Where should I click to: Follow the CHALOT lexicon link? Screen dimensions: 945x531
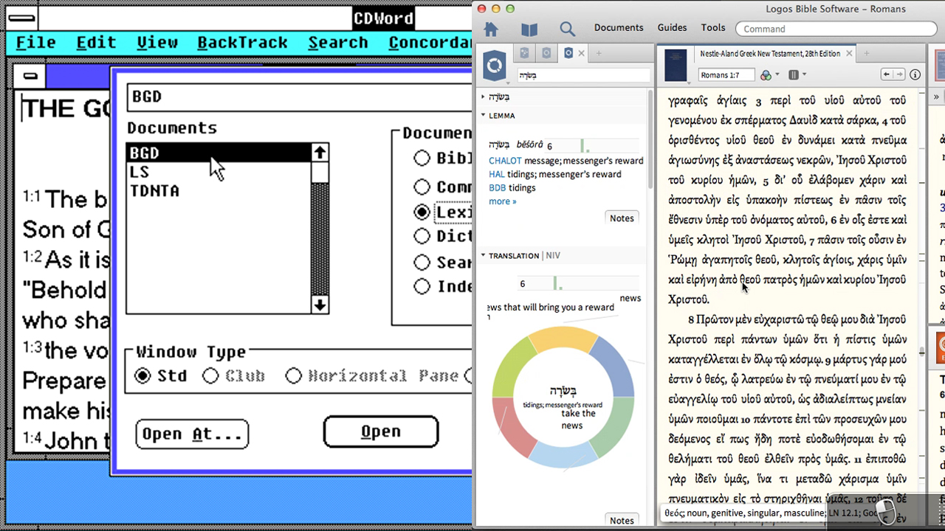pos(505,161)
